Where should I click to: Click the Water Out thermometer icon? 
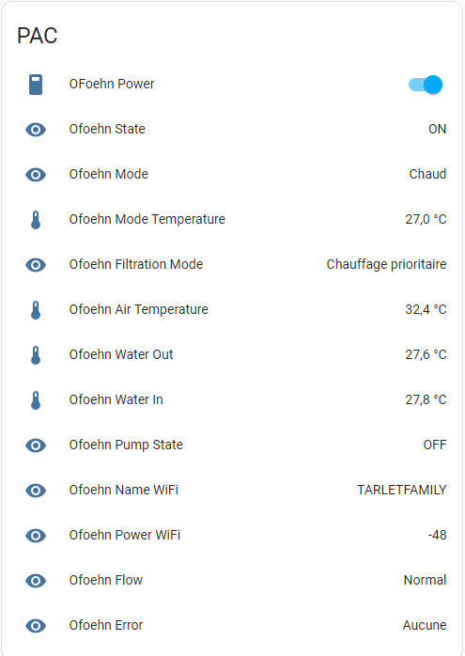pos(36,355)
